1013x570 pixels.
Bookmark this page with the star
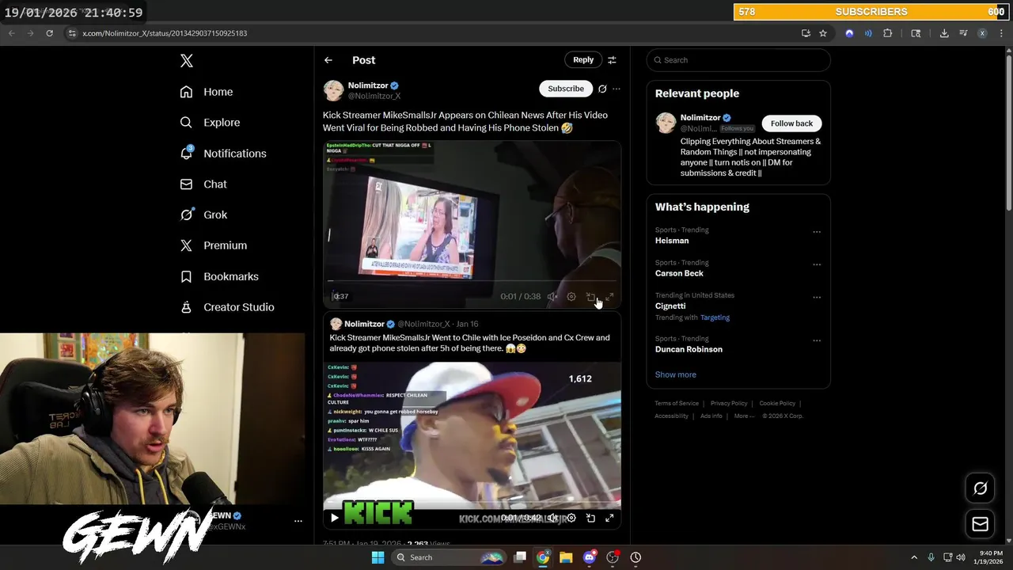pos(823,33)
